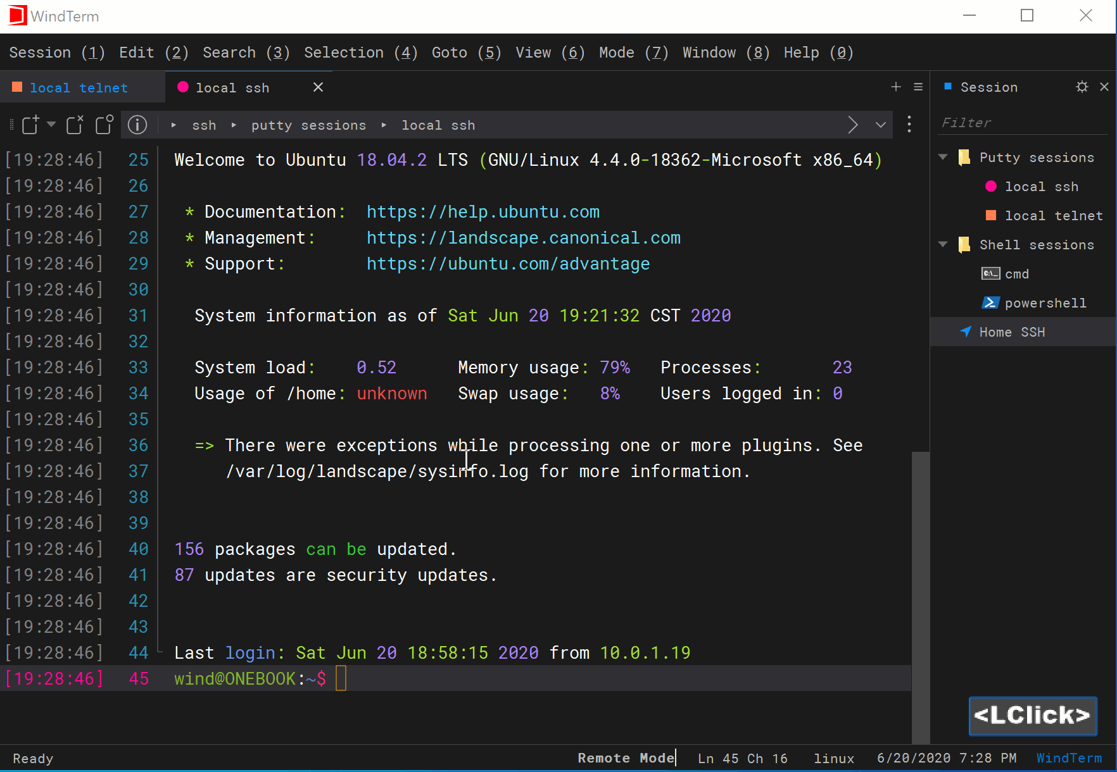Click the Home SSH arrow icon

coord(966,332)
